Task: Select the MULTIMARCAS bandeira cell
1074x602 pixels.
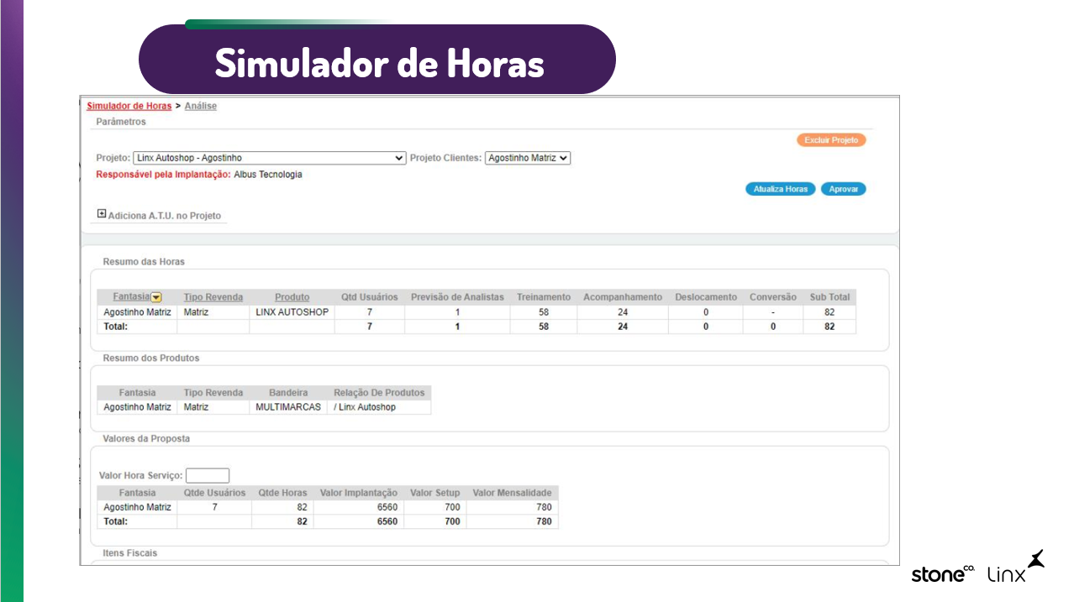Action: tap(288, 407)
